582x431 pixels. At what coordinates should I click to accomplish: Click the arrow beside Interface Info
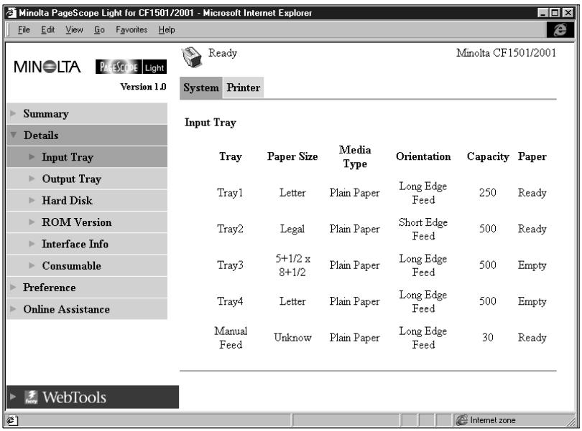pos(32,244)
